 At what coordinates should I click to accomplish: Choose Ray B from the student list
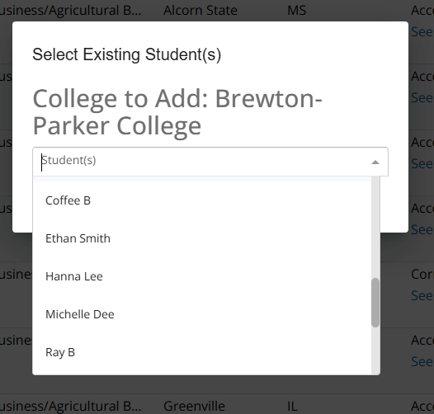tap(202, 352)
